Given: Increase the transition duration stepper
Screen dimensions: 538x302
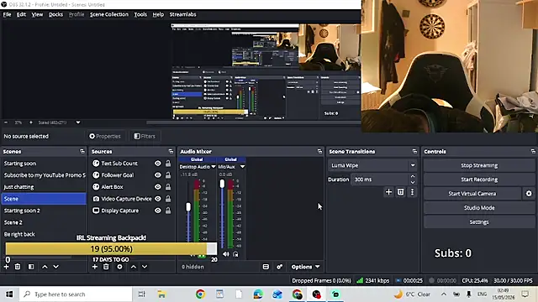Looking at the screenshot, I should tap(413, 177).
